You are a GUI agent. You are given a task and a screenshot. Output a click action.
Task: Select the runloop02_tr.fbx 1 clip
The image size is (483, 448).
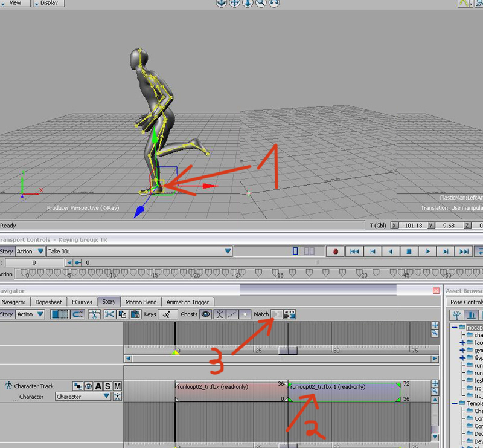(344, 392)
